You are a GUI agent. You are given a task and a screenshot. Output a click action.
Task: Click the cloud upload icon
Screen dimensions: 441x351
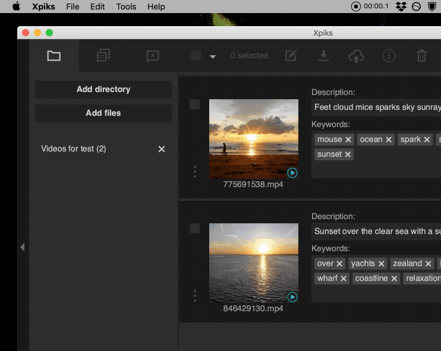pos(356,56)
